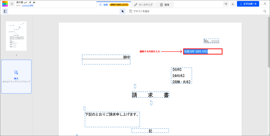Click the 令和 5年 10月 17日 date field
The image size is (270, 136).
point(203,51)
